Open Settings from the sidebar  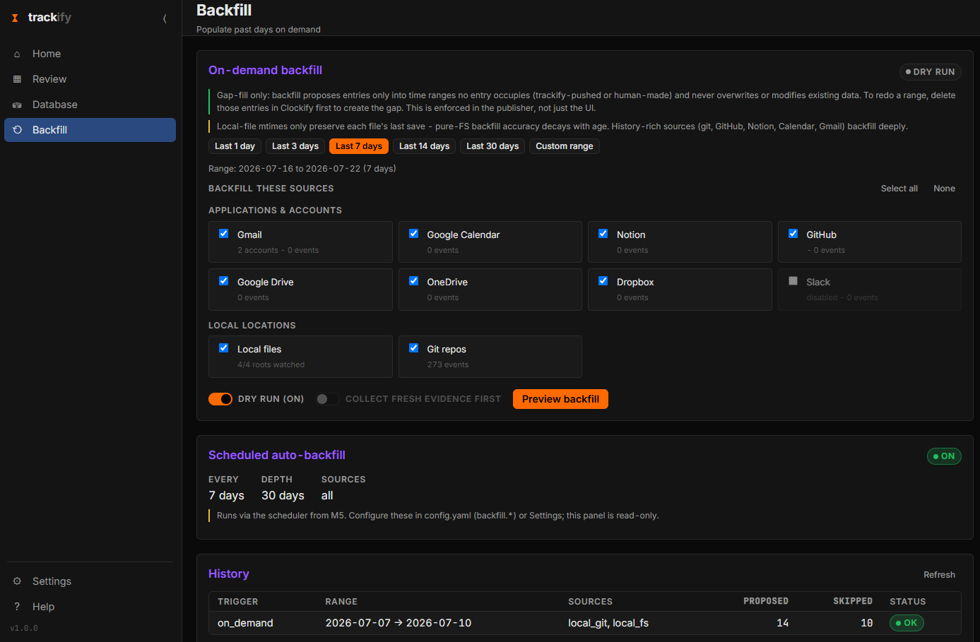pos(90,581)
